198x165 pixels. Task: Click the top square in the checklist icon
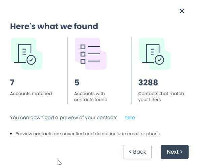click(83, 47)
